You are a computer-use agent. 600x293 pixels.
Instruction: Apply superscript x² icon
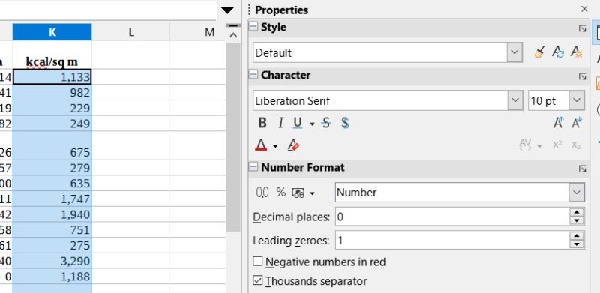(x=557, y=145)
